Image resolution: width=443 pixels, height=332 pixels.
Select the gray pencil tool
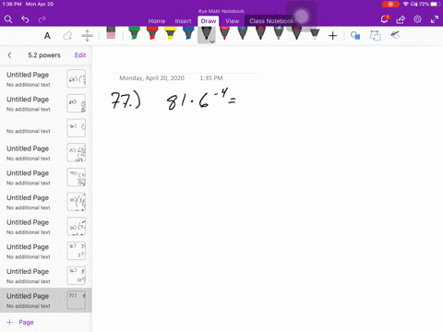(315, 33)
